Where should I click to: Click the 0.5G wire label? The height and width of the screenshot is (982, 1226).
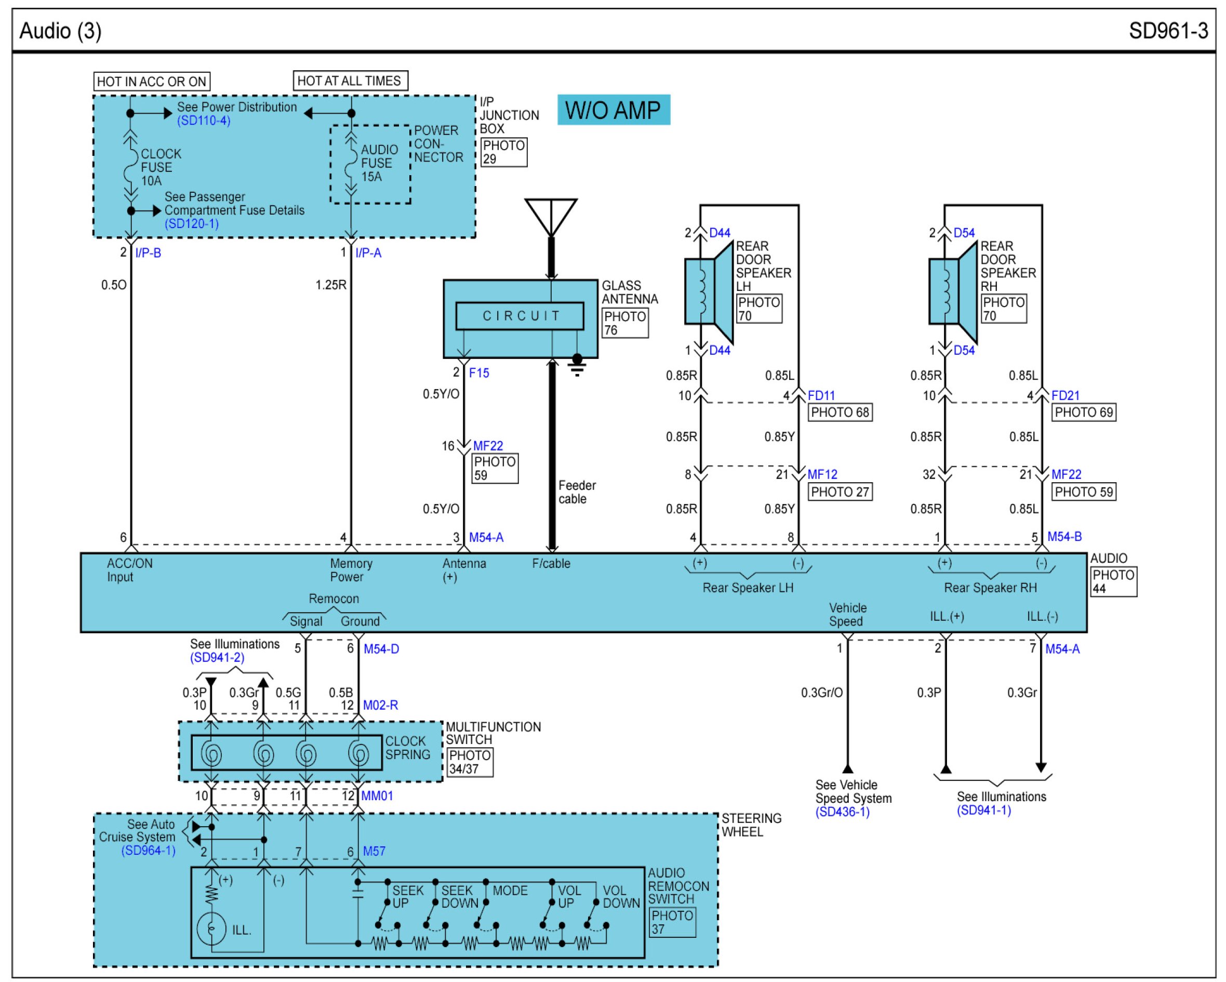(x=288, y=693)
